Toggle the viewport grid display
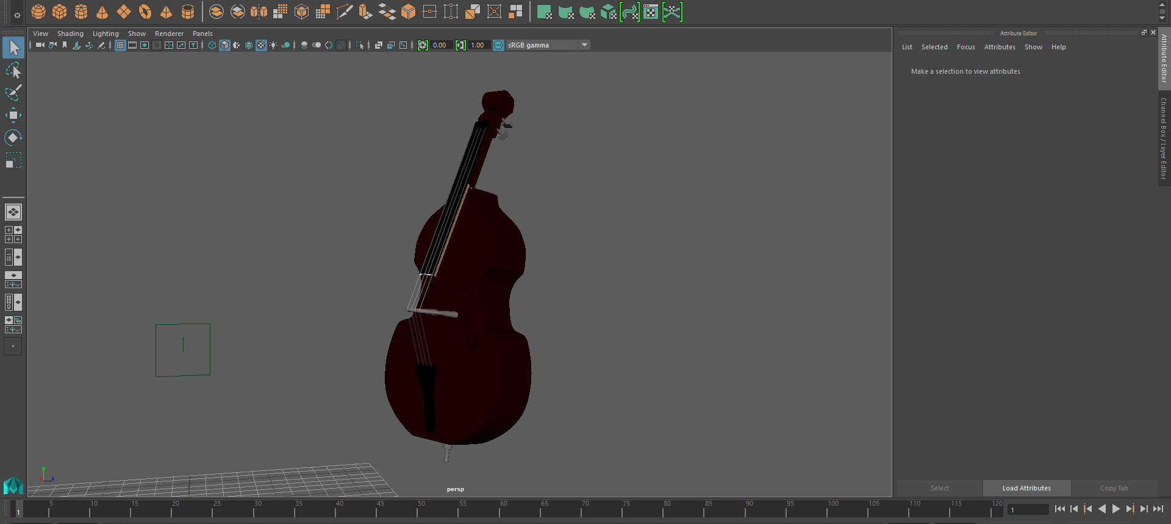The height and width of the screenshot is (524, 1171). click(x=120, y=45)
